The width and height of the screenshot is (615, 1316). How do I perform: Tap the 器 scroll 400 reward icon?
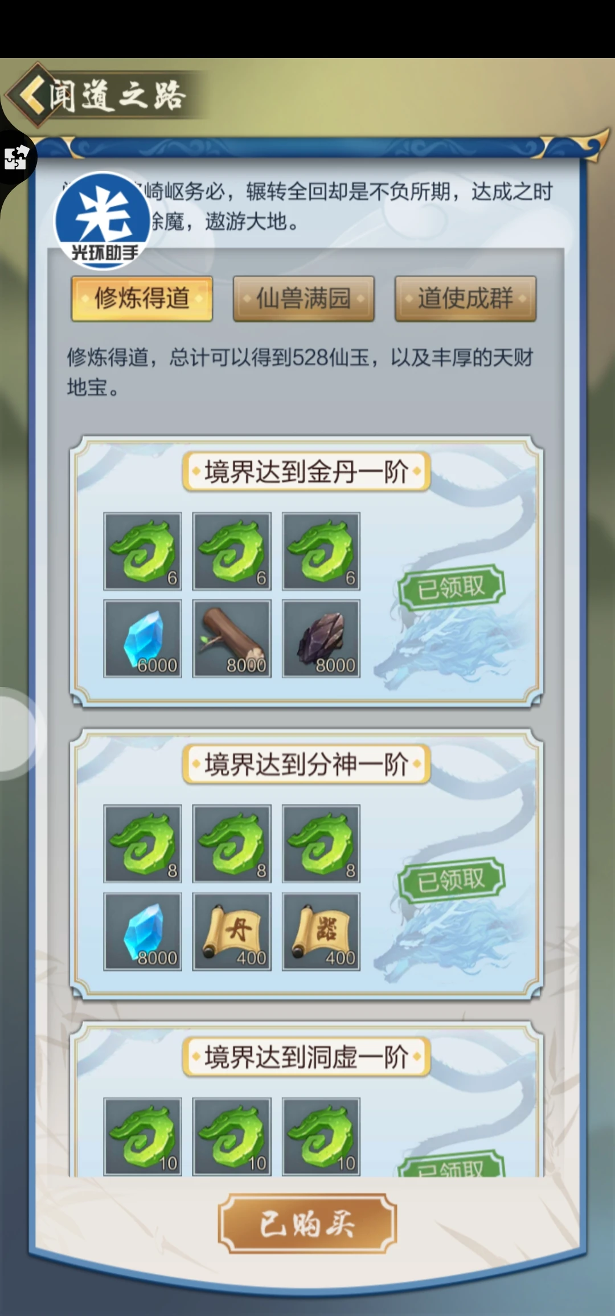click(321, 931)
